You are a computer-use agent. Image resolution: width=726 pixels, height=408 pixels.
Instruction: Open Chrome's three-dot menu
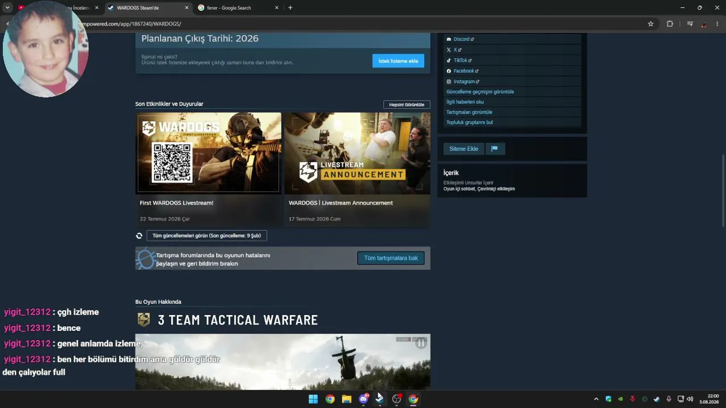[x=717, y=24]
